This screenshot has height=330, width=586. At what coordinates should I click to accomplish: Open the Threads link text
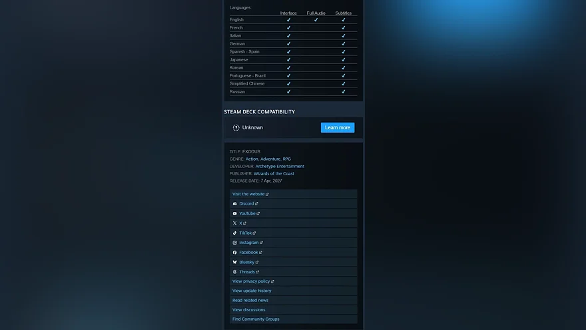coord(246,272)
